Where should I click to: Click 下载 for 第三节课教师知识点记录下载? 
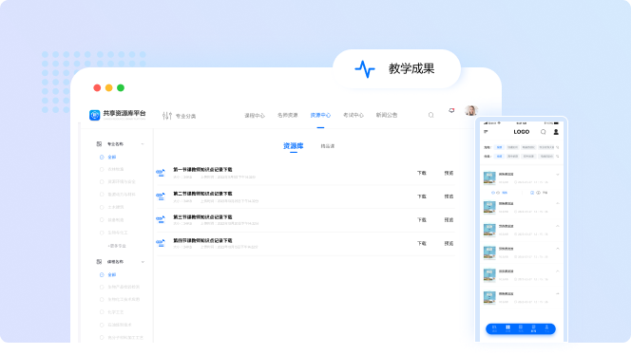click(421, 220)
